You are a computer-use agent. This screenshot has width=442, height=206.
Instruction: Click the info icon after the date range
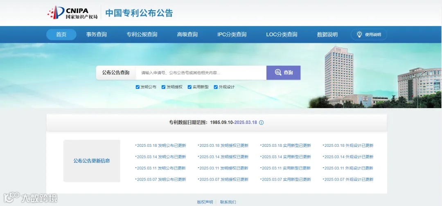point(261,122)
